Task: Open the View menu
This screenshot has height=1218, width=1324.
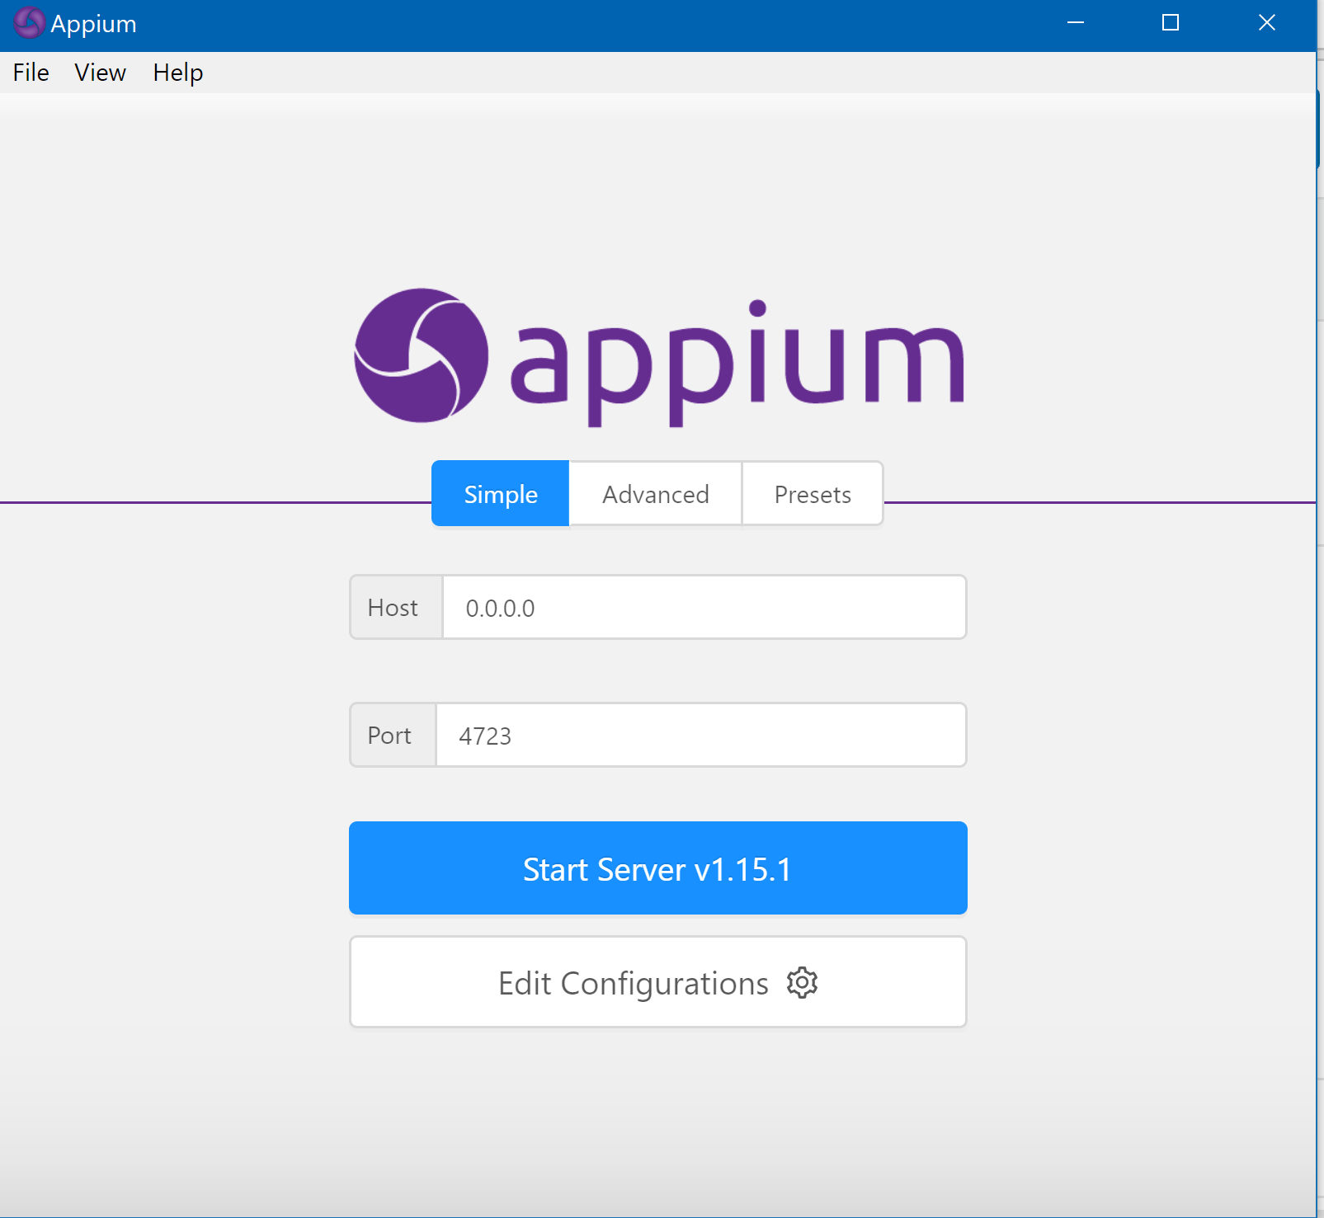Action: (100, 73)
